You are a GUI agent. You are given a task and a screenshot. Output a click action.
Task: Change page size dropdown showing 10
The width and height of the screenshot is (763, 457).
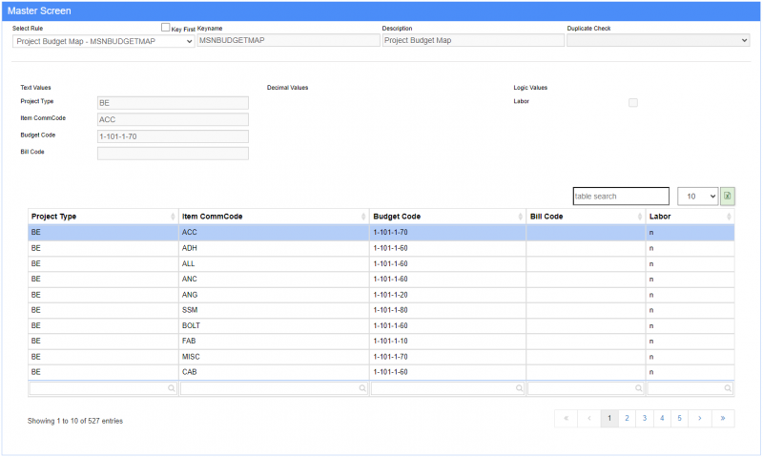click(697, 197)
